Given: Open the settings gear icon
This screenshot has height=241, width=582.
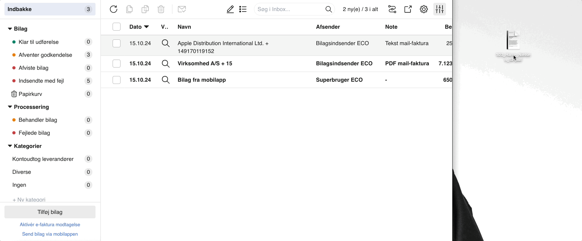Looking at the screenshot, I should pyautogui.click(x=424, y=9).
